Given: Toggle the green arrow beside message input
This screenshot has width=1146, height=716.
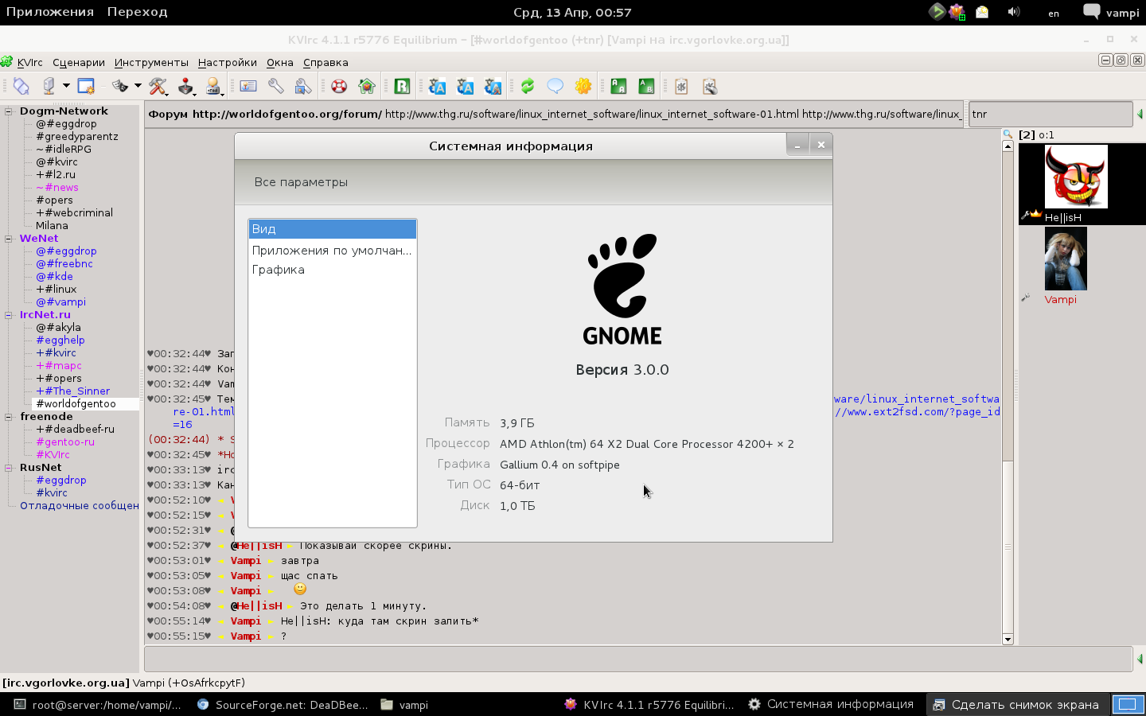Looking at the screenshot, I should pyautogui.click(x=1140, y=659).
